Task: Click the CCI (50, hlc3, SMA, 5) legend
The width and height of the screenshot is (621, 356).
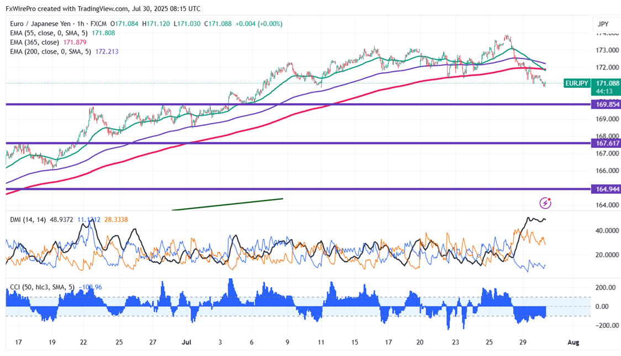Action: click(43, 287)
